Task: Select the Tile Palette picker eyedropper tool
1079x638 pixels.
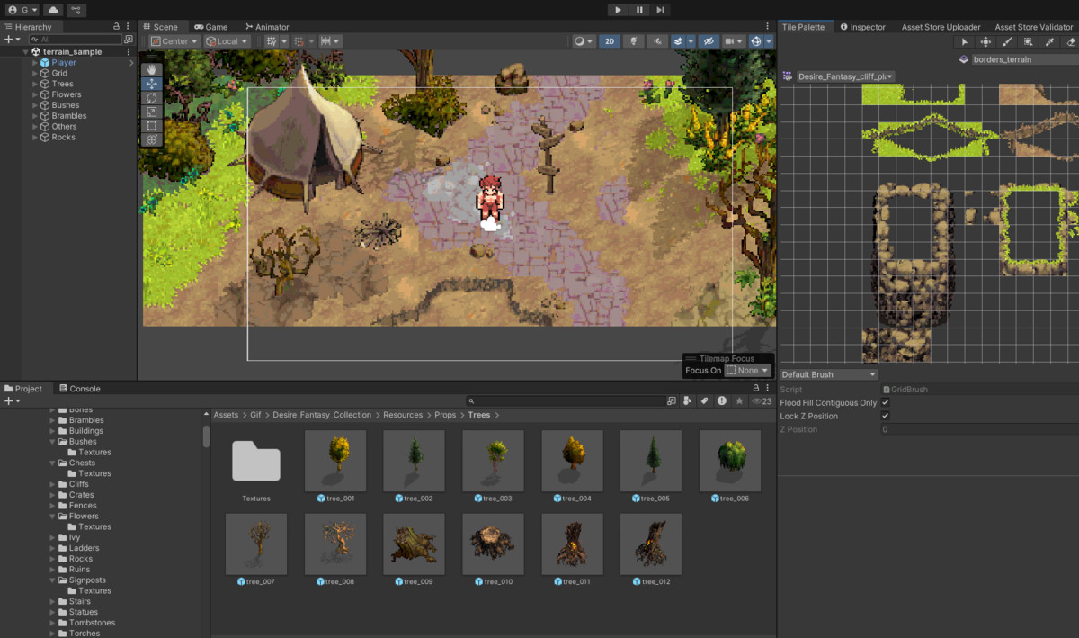Action: coord(1048,41)
